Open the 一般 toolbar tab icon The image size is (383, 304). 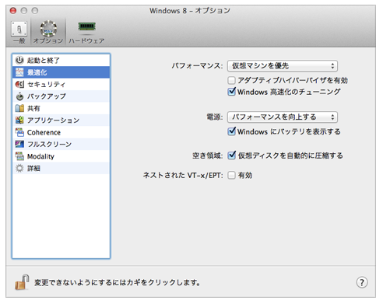tap(19, 29)
